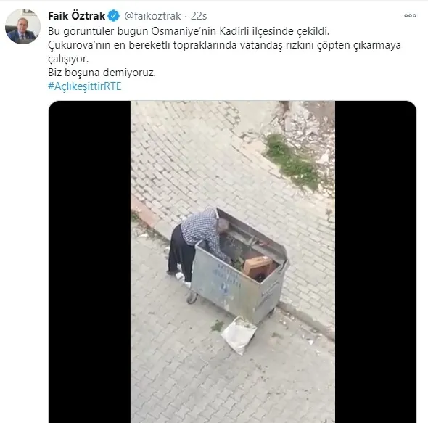Click the tweet line mentioning Osmaniye'nin Kadirli
Image resolution: width=428 pixels, height=423 pixels.
[189, 31]
